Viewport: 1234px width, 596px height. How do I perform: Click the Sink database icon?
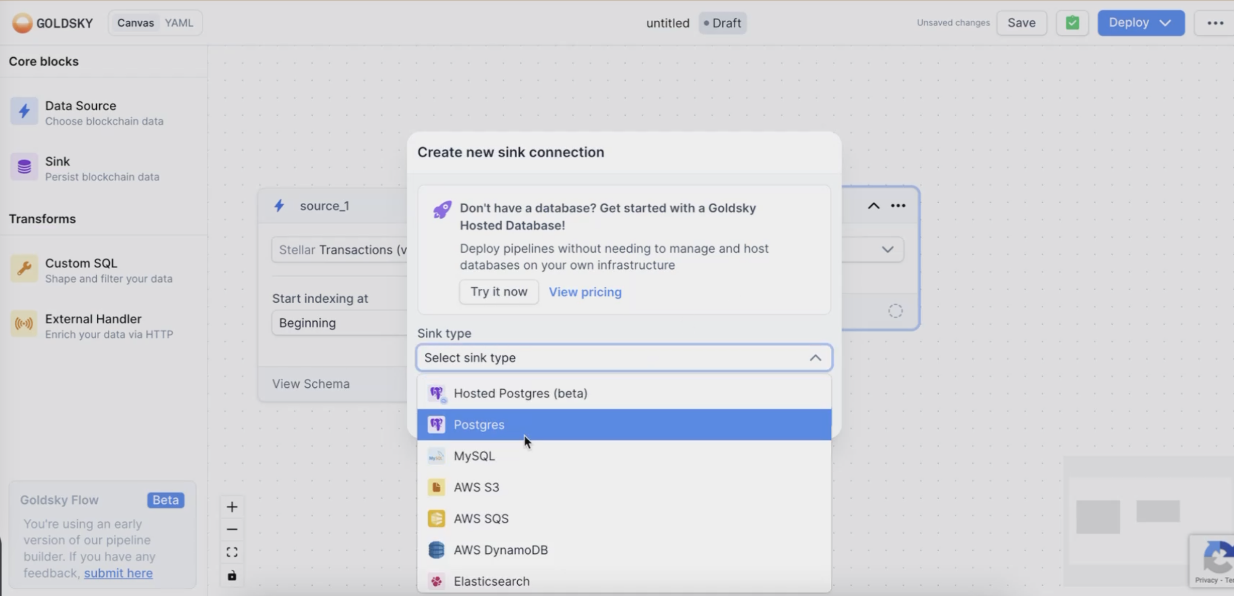(24, 167)
